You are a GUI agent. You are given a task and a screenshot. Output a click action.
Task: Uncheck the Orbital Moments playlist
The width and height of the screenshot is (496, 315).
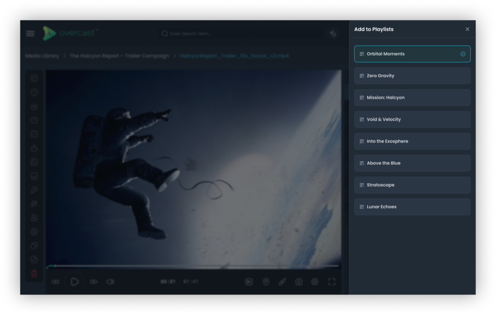click(412, 54)
